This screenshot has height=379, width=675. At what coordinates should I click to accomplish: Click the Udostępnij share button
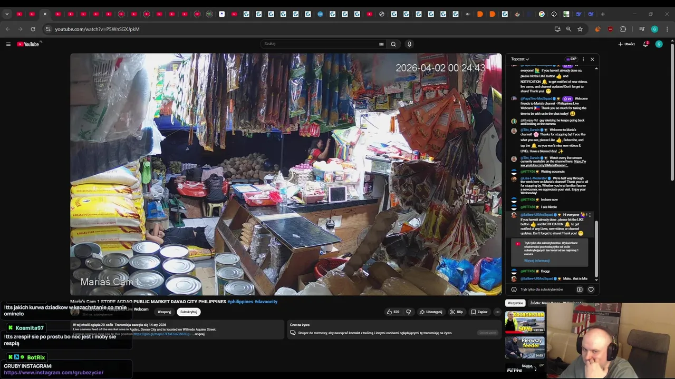(431, 312)
